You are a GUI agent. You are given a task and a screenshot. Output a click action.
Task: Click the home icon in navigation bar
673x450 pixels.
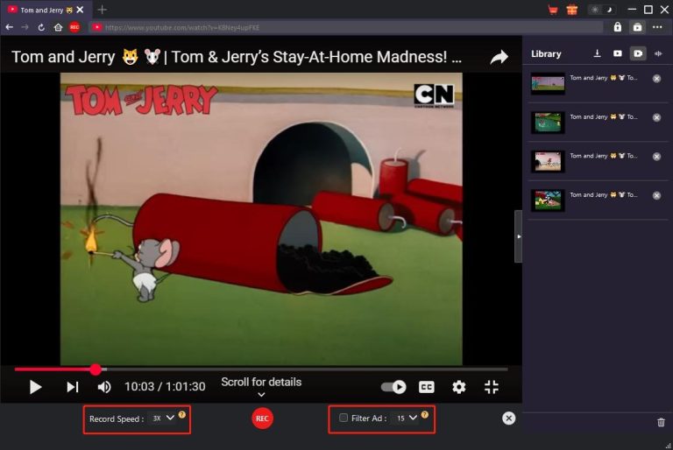(57, 27)
